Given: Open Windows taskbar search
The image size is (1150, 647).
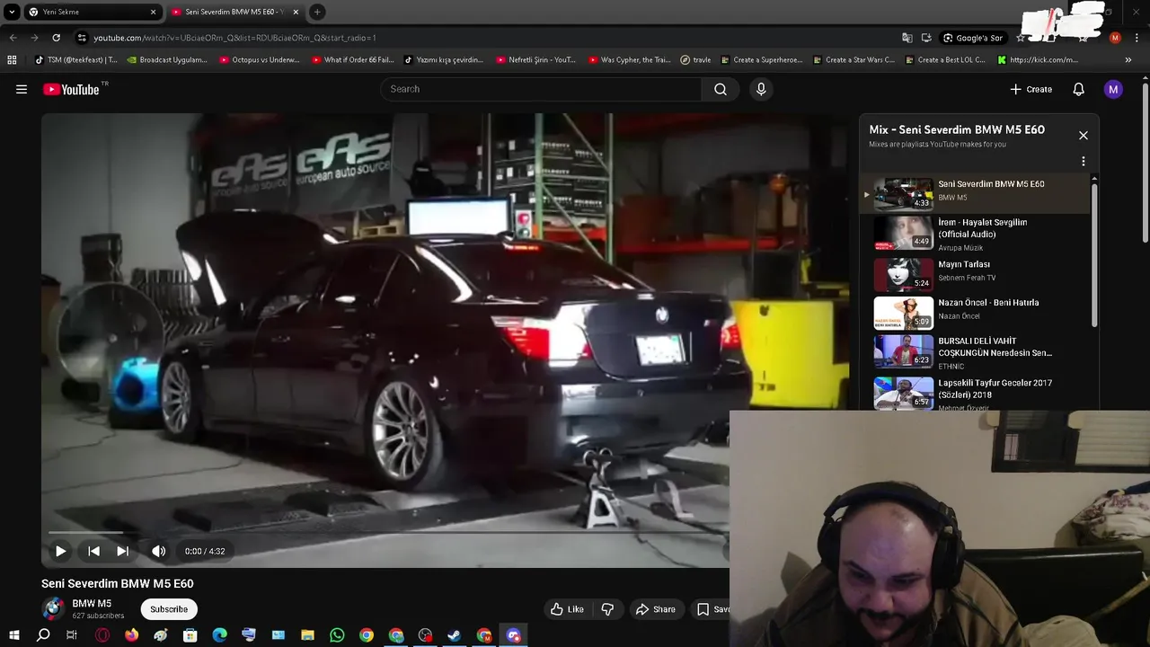Looking at the screenshot, I should 43,635.
